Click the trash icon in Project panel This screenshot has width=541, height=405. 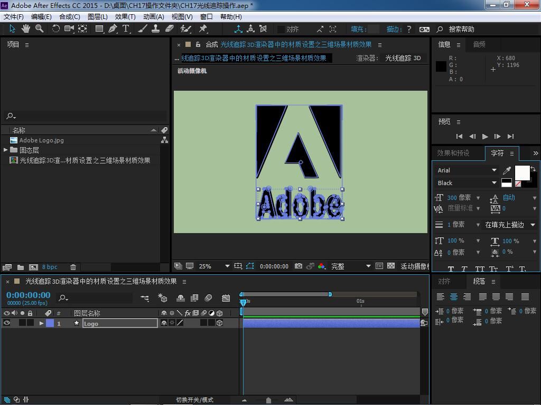tap(73, 267)
